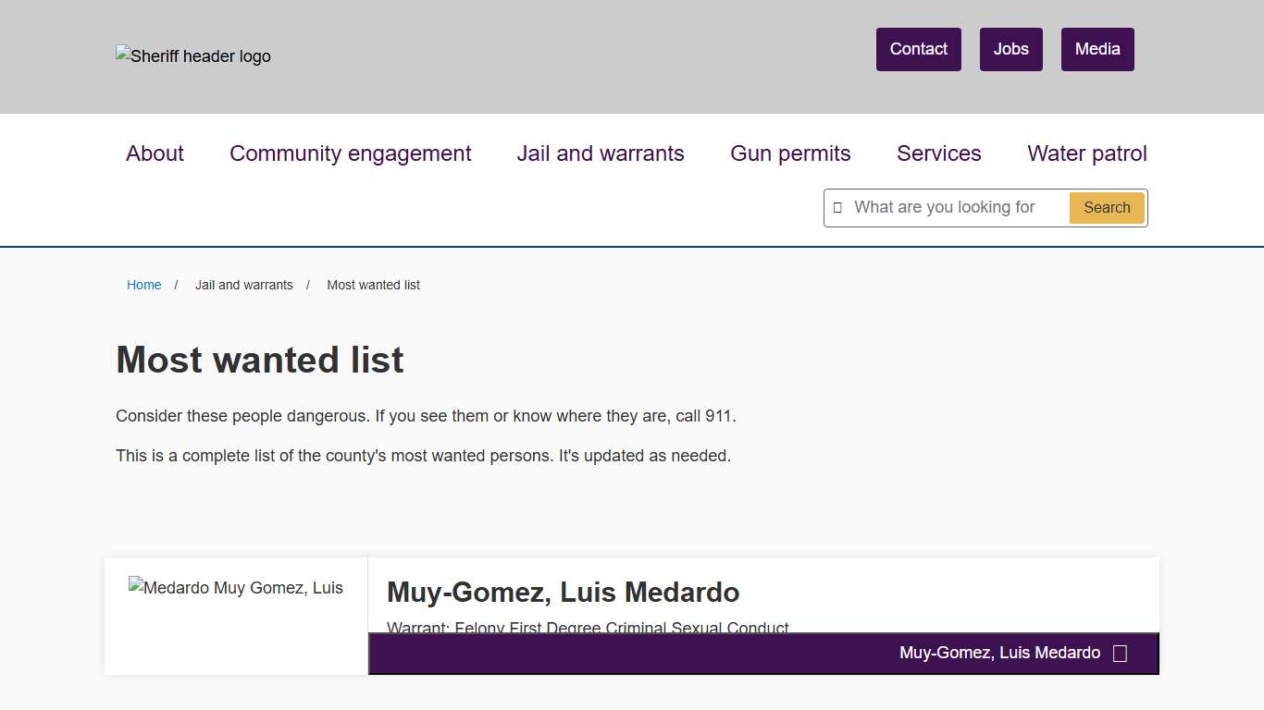
Task: Open Jail and warrants navigation menu
Action: 600,153
